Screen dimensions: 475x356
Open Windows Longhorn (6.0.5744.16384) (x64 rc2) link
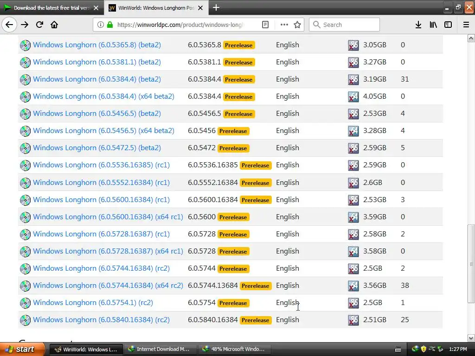[108, 286]
